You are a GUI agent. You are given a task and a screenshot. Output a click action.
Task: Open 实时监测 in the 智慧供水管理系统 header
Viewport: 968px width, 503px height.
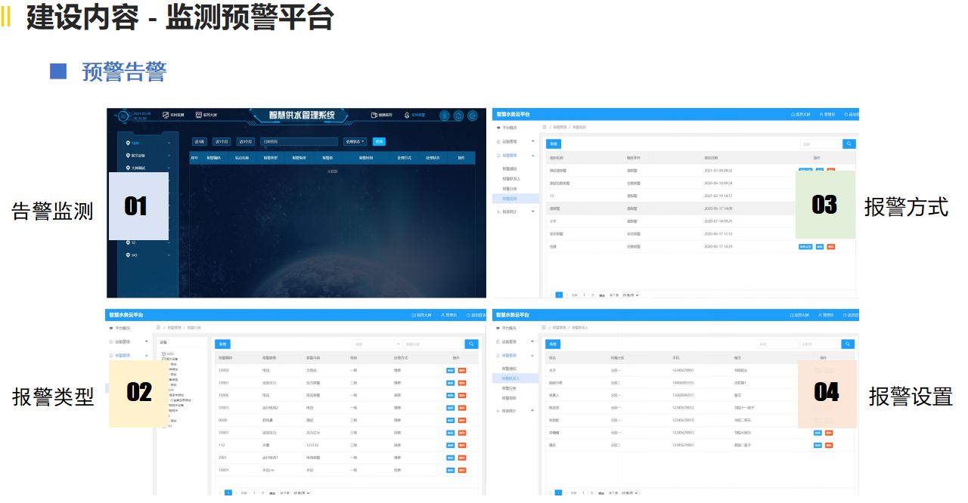tap(174, 115)
